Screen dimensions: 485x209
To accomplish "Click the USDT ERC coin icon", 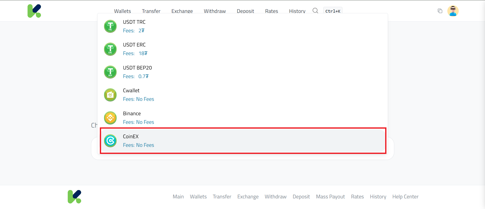I will tap(110, 49).
